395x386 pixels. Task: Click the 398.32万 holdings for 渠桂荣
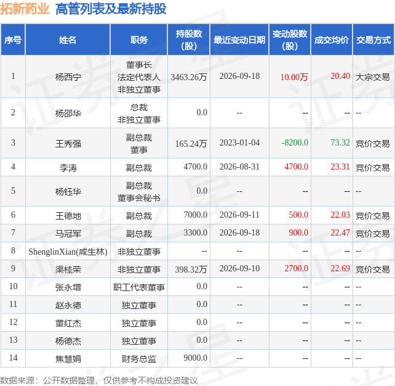click(191, 269)
